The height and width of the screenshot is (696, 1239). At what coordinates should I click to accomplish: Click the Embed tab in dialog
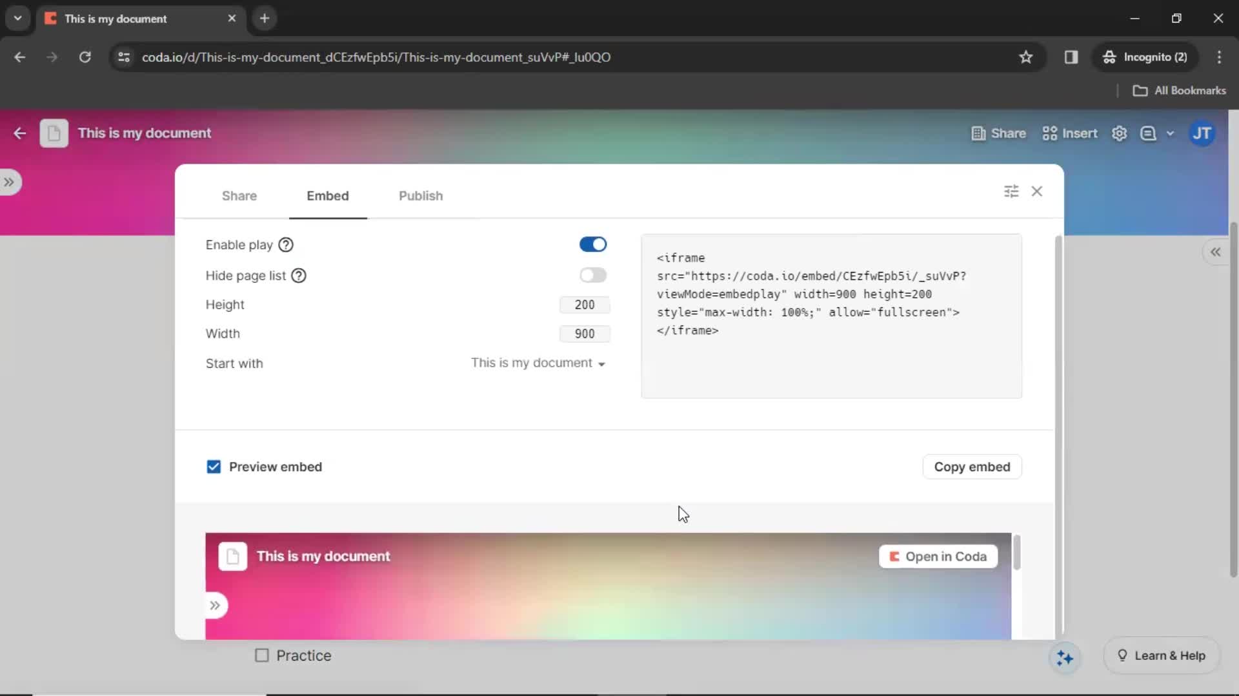(x=328, y=195)
